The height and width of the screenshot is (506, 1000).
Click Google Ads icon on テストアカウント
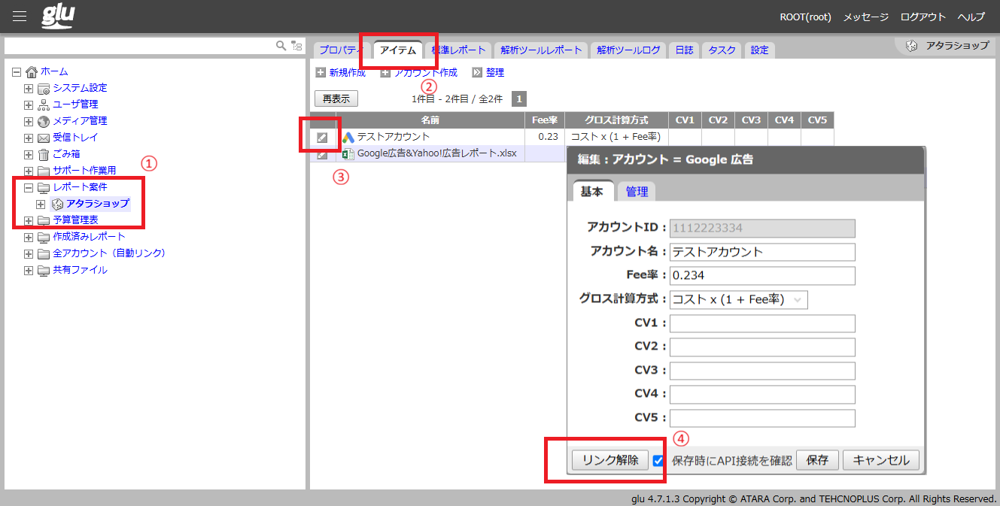click(348, 138)
